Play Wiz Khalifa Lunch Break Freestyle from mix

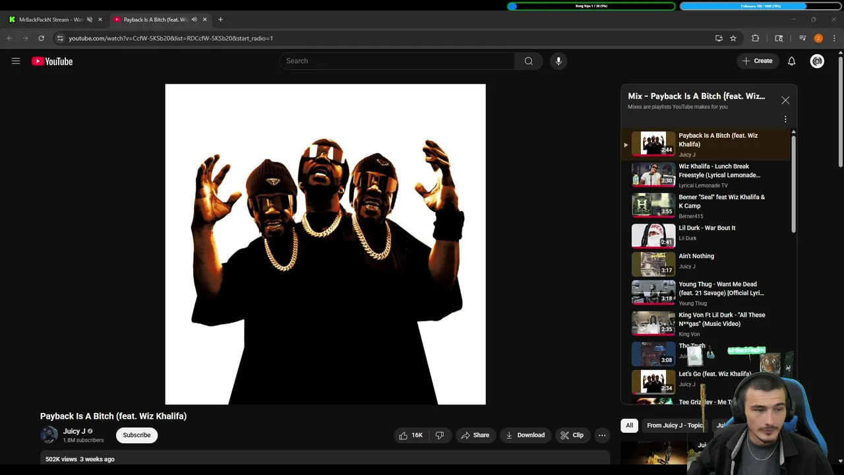coord(707,175)
